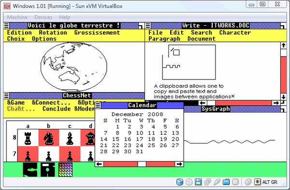This screenshot has width=290, height=190.
Task: Click the 'December 2008' calendar heading
Action: [137, 114]
